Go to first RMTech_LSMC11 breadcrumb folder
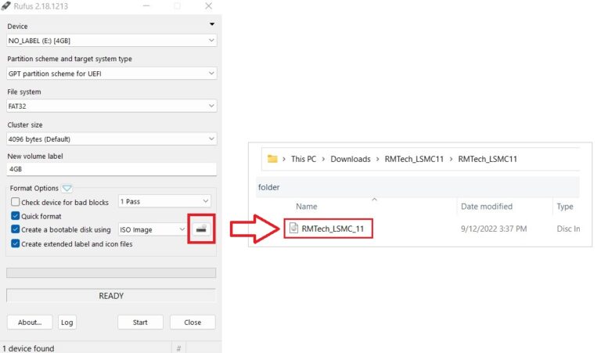Image resolution: width=601 pixels, height=353 pixels. coord(414,159)
